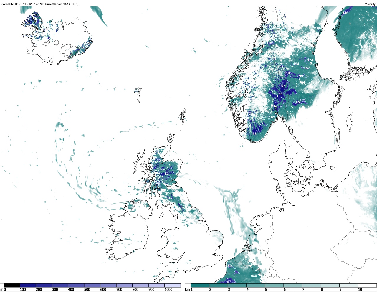
Task: Click the valid time 'Sun. 23.nóv. 14Z'
Action: point(56,4)
